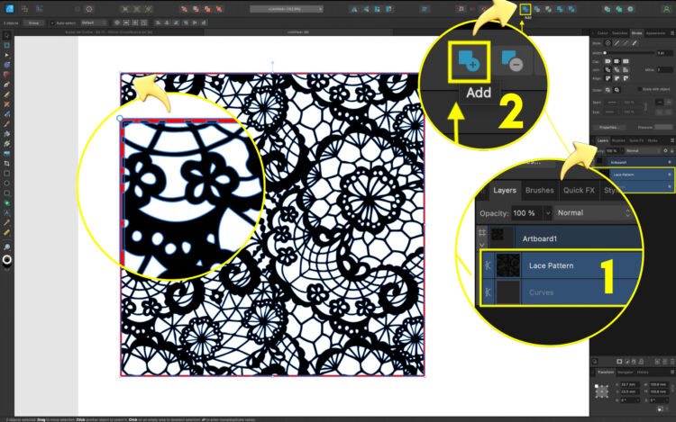The image size is (676, 422).
Task: Open the Default selection mode dropdown
Action: coord(93,21)
